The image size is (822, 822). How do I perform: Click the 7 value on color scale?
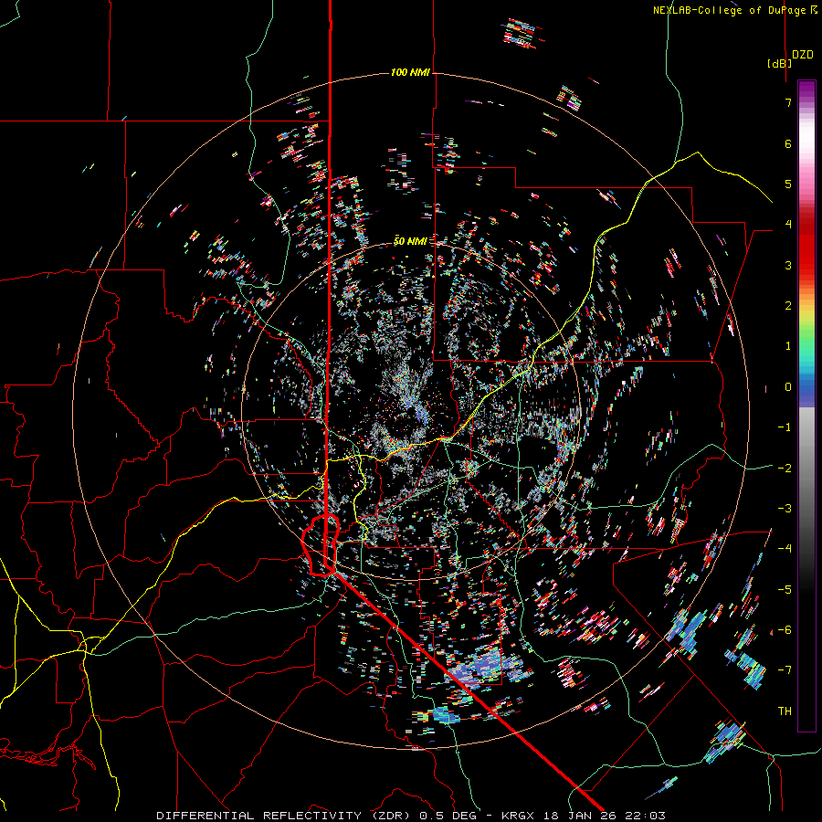[x=788, y=102]
